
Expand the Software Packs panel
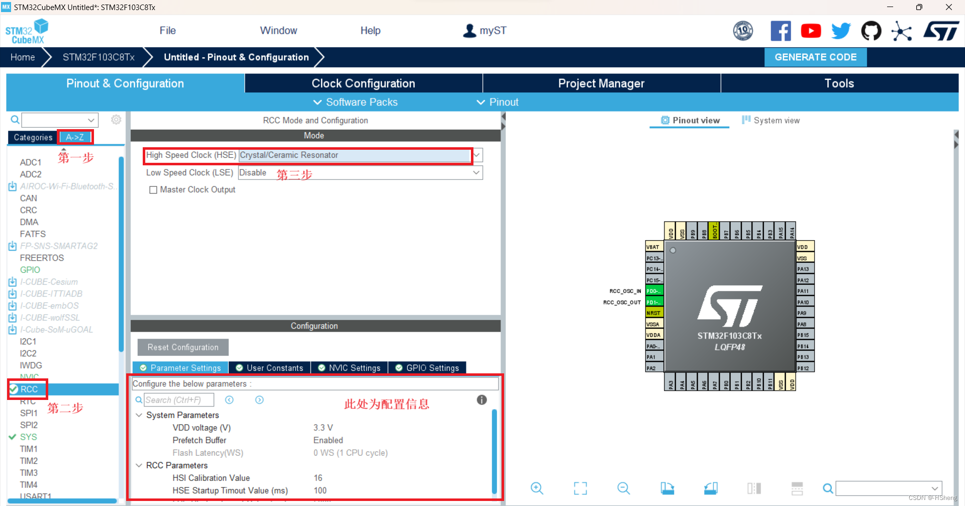click(x=355, y=102)
